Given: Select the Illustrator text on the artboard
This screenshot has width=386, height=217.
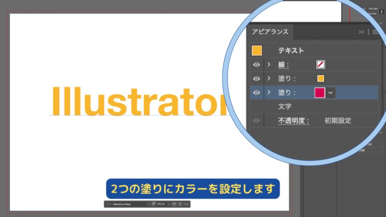Looking at the screenshot, I should (140, 101).
